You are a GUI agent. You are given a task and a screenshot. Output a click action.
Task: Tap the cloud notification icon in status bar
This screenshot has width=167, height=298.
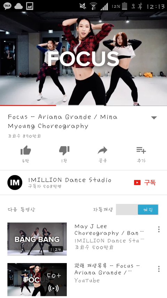point(18,6)
